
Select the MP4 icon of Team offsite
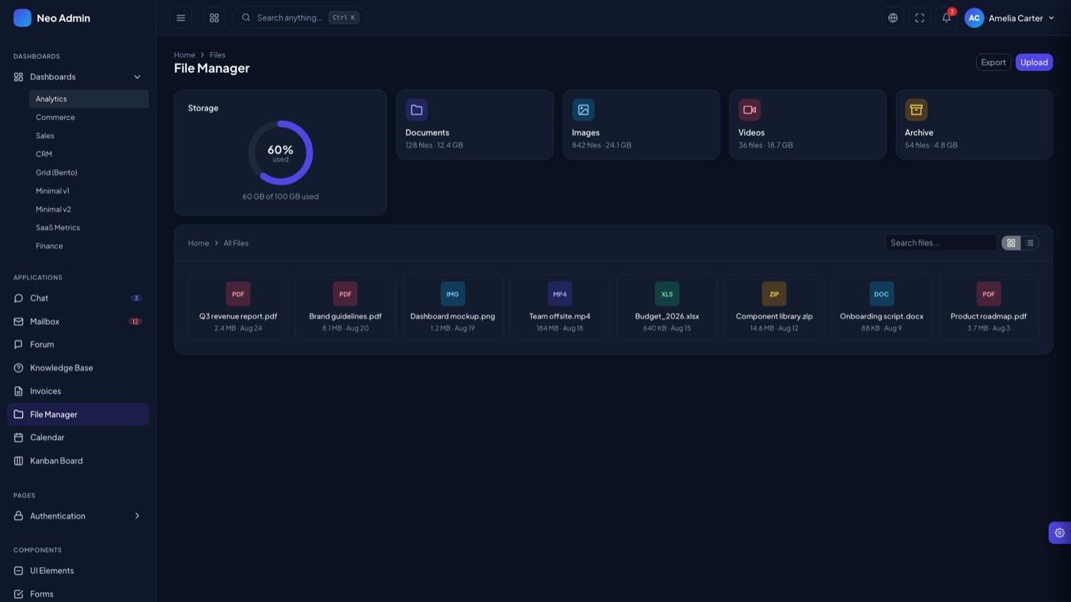pyautogui.click(x=560, y=294)
